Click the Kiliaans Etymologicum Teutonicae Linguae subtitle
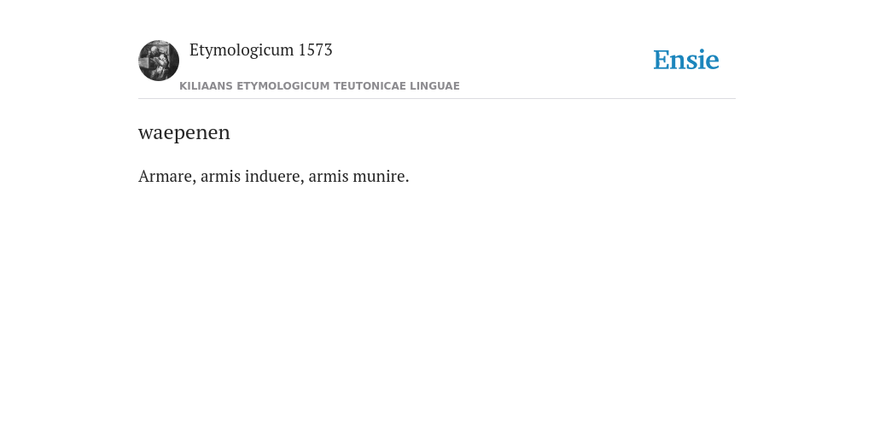The width and height of the screenshot is (874, 437). 319,86
